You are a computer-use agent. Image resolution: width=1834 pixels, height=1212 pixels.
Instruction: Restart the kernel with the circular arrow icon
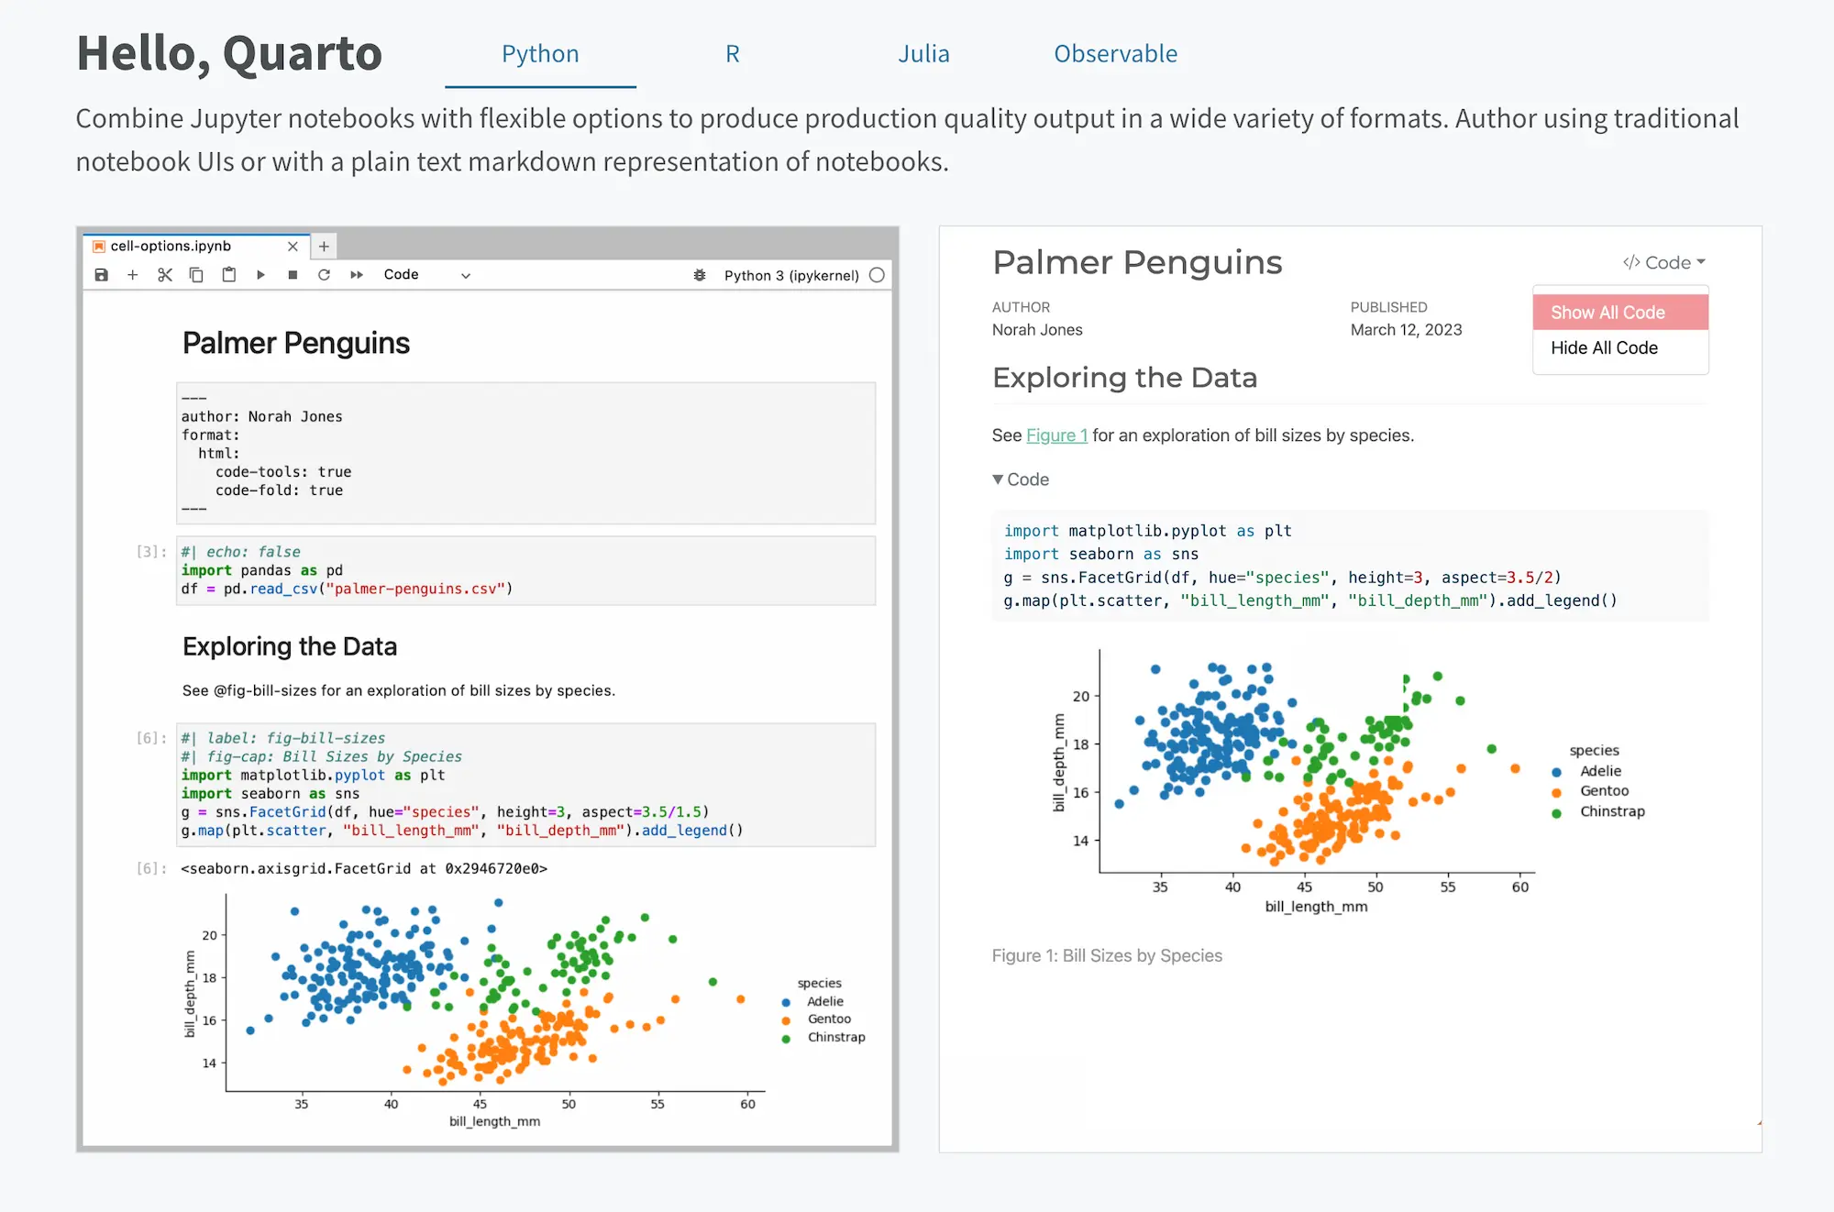point(324,275)
